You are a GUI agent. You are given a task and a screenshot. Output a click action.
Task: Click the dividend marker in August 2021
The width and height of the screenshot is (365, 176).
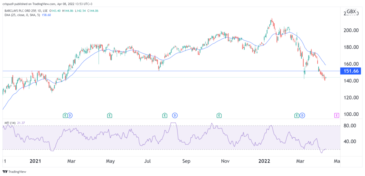pyautogui.click(x=174, y=115)
